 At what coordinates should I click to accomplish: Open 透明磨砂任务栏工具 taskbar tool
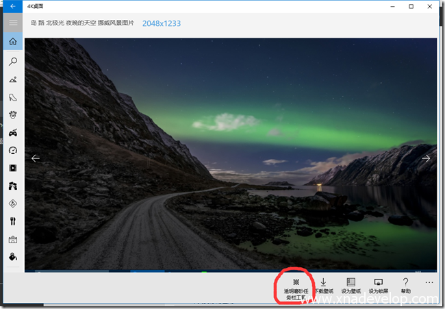click(x=296, y=286)
